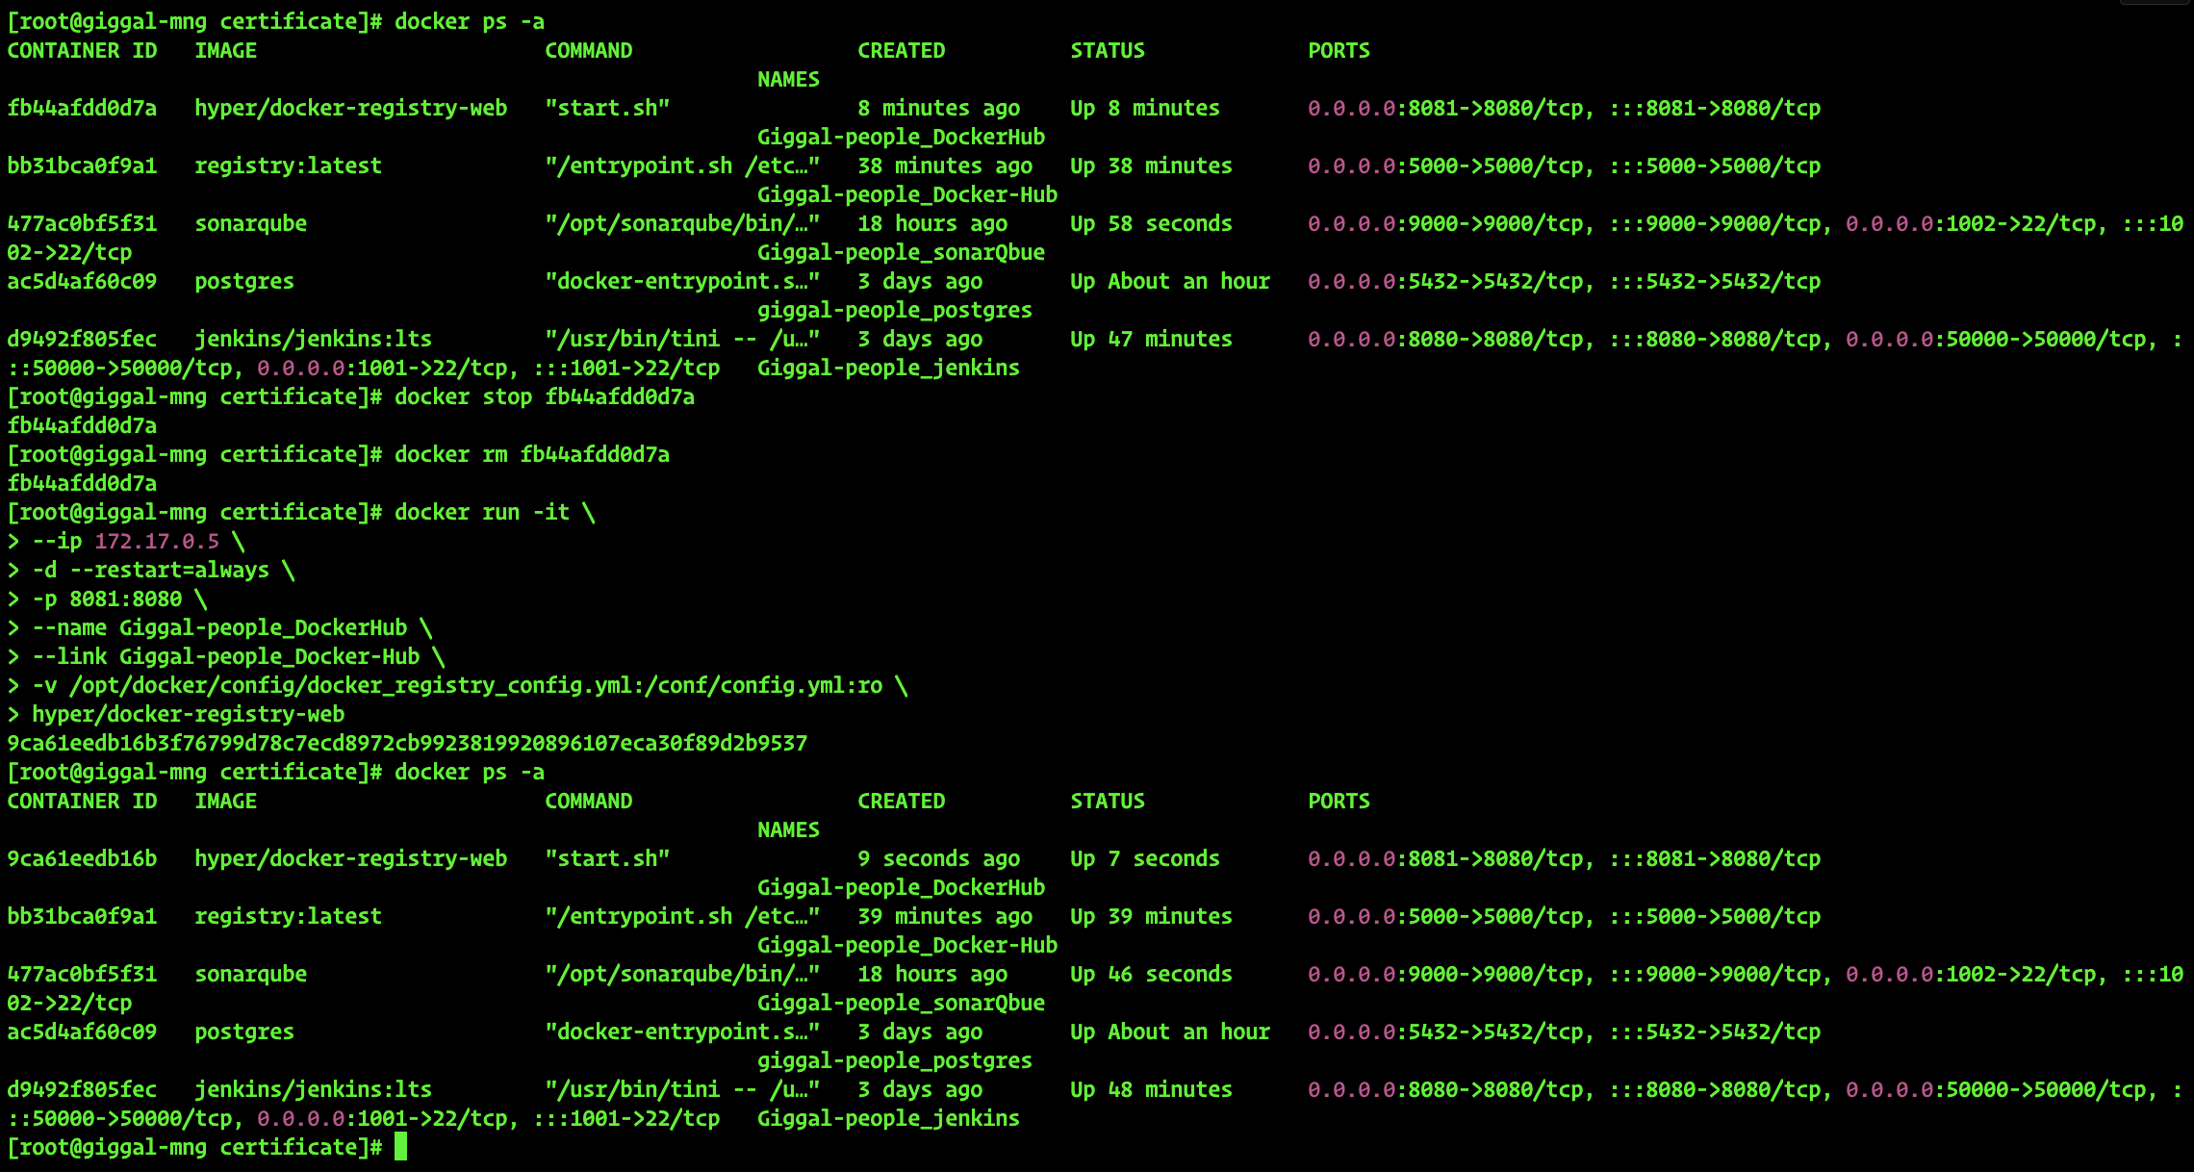Click 'Up 7 seconds' status text

tap(1144, 858)
